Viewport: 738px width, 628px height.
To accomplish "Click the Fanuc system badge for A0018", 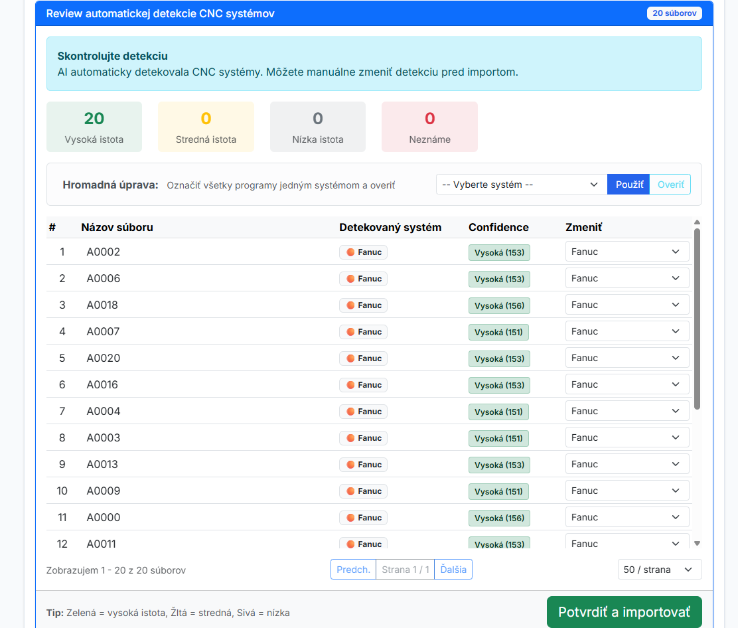I will coord(363,305).
